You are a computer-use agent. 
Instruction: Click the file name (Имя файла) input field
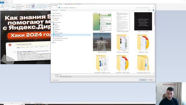[x=107, y=75]
